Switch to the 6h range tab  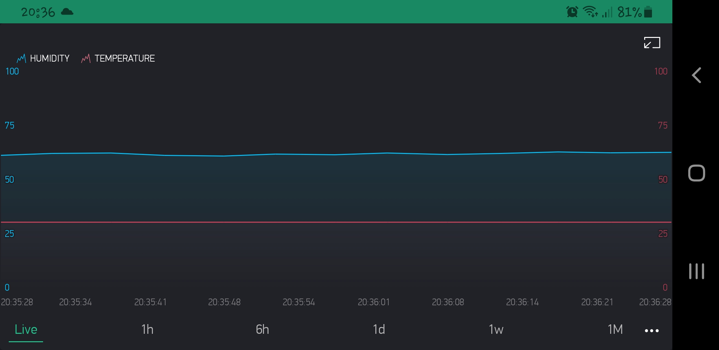(262, 330)
